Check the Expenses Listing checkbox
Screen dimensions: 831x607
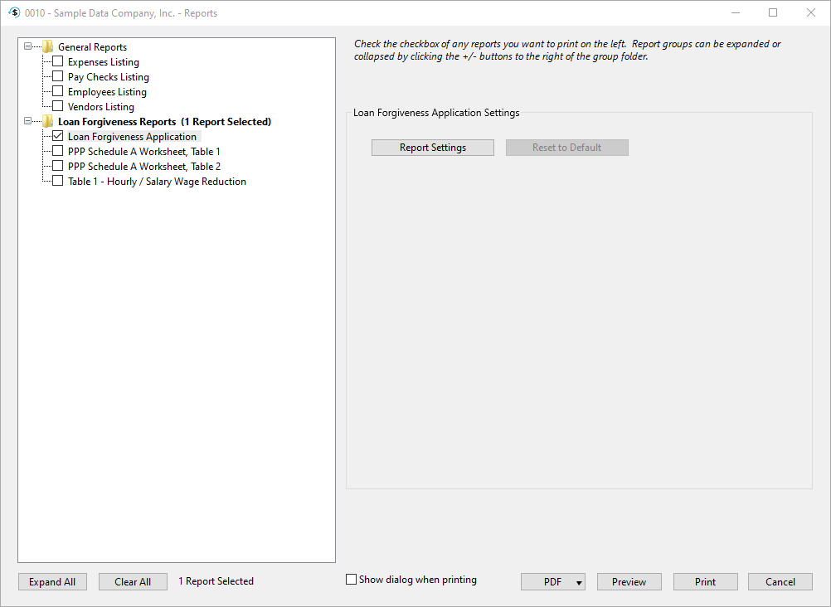57,62
